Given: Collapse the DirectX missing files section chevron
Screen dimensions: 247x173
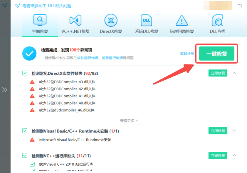Looking at the screenshot, I should click(234, 73).
